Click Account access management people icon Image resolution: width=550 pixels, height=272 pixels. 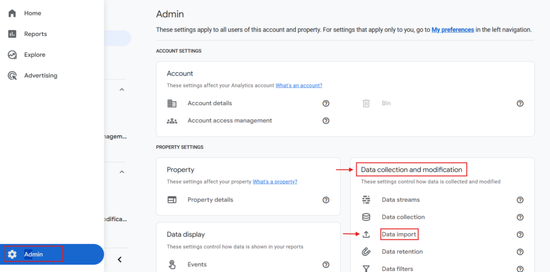click(172, 121)
